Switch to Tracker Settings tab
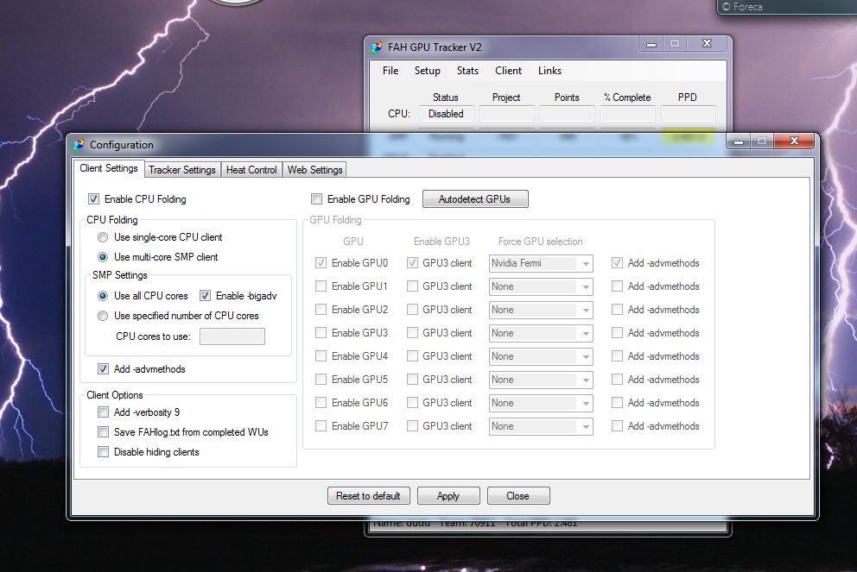Screen dimensions: 857x572 182,170
